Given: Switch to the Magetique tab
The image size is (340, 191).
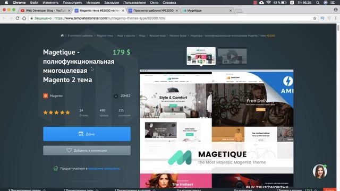Looking at the screenshot, I should point(206,11).
